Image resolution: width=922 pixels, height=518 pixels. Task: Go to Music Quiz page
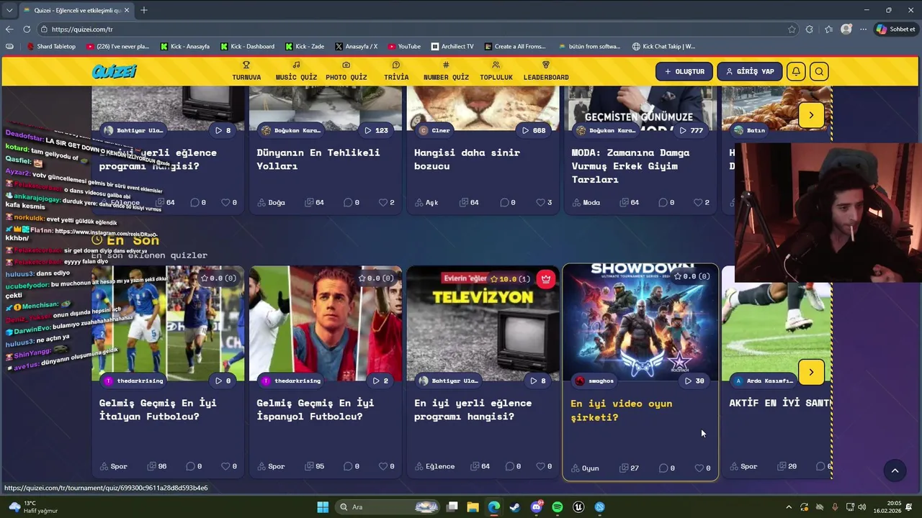[x=296, y=71]
